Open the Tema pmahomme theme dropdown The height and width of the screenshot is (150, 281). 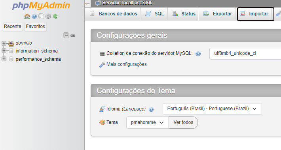click(x=148, y=122)
